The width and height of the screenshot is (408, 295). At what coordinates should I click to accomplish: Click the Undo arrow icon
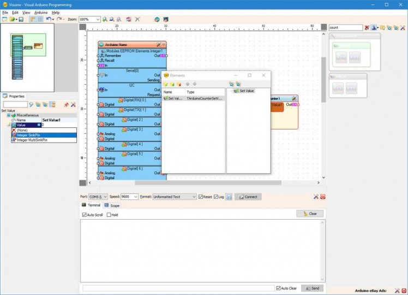pos(48,19)
